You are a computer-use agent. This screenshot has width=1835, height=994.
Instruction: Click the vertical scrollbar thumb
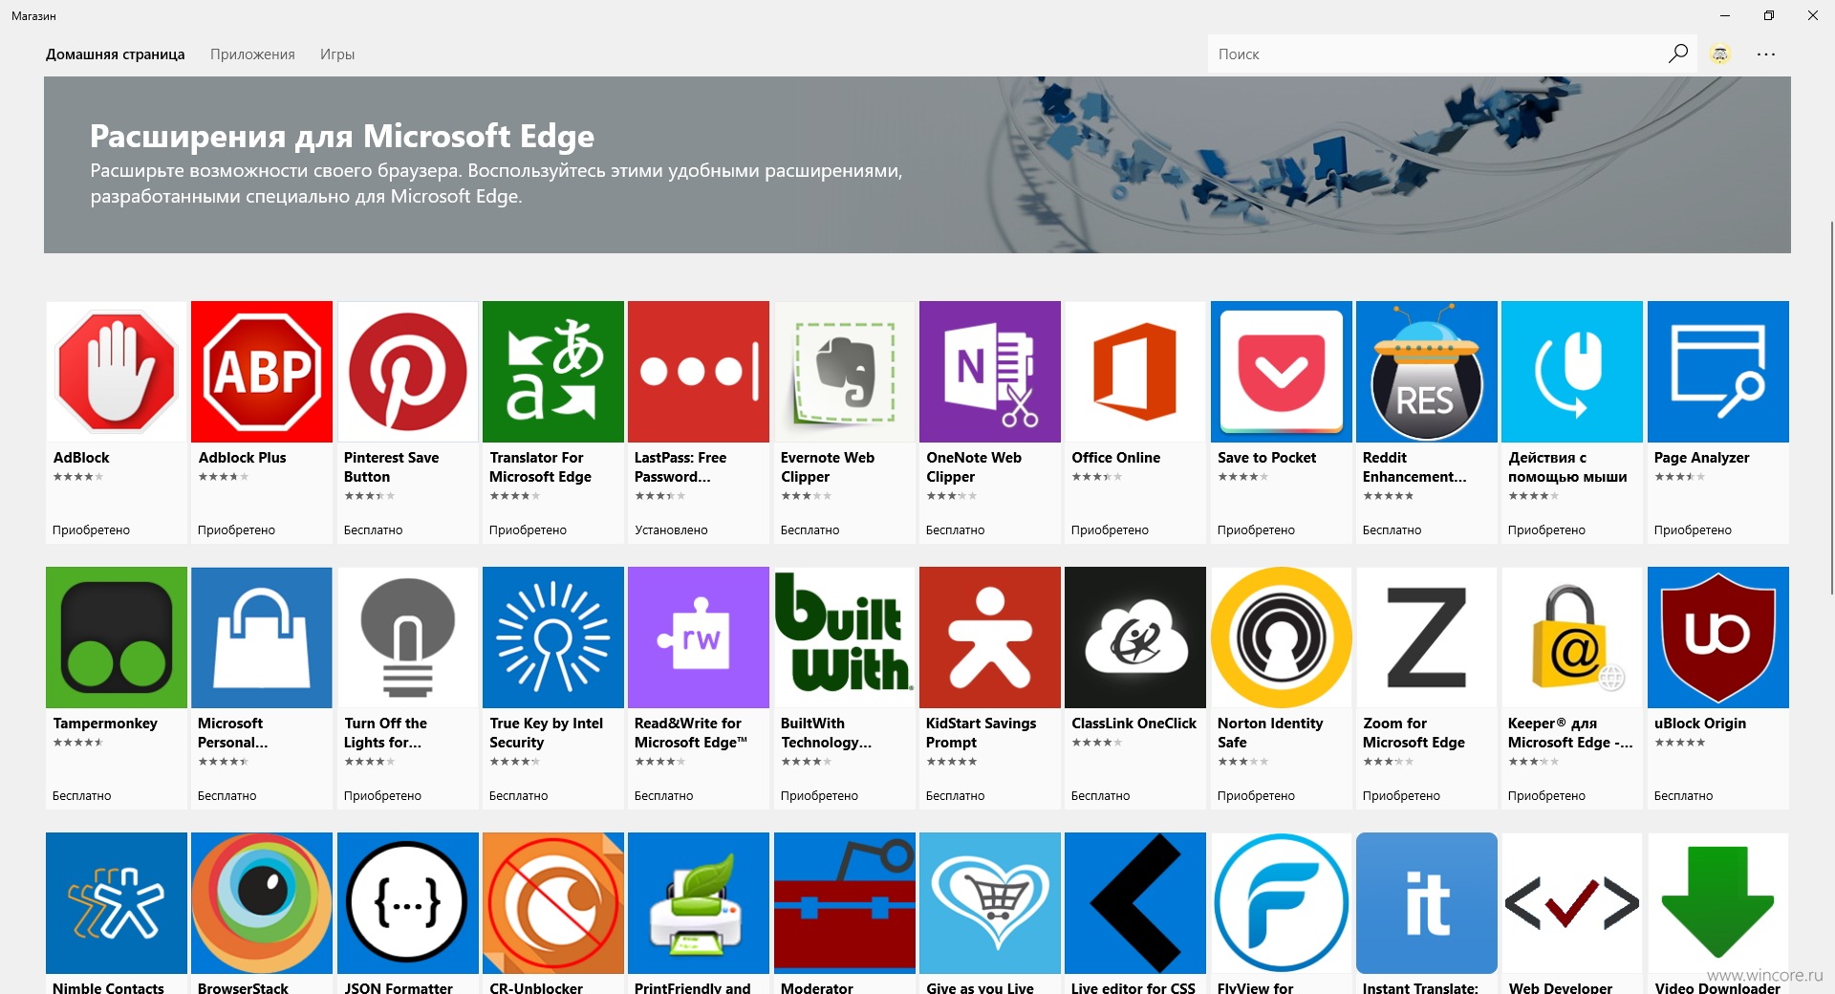(1831, 408)
